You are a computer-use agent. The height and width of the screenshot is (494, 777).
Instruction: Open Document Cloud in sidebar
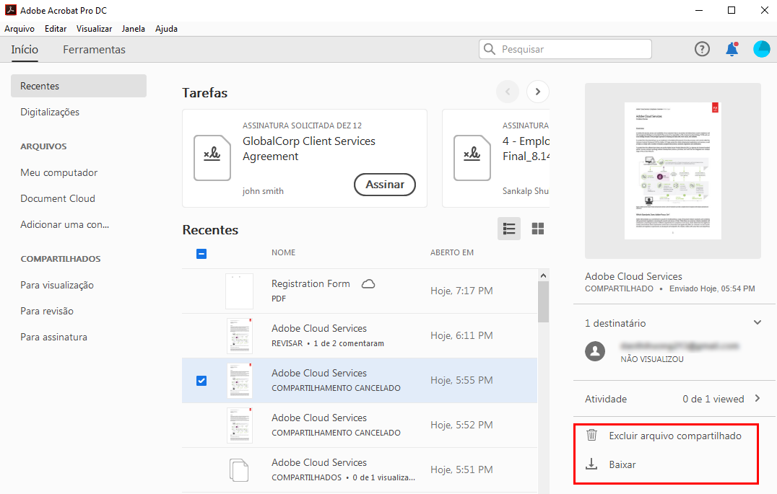pyautogui.click(x=58, y=198)
